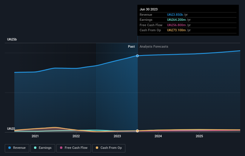Click the UK£5b y-axis label

tap(12, 39)
